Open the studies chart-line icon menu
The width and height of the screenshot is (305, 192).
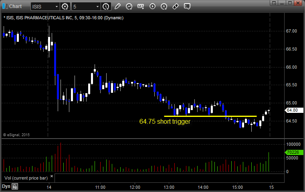[129, 6]
